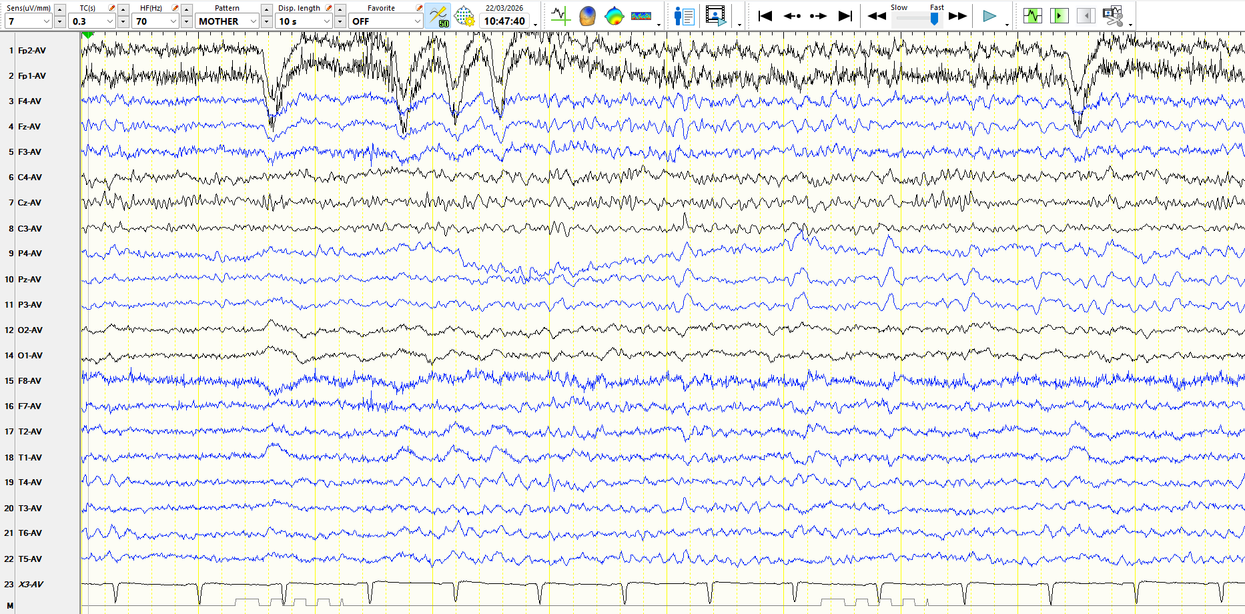
Task: Click the pencil edit icon beside TC(s)
Action: coord(111,8)
